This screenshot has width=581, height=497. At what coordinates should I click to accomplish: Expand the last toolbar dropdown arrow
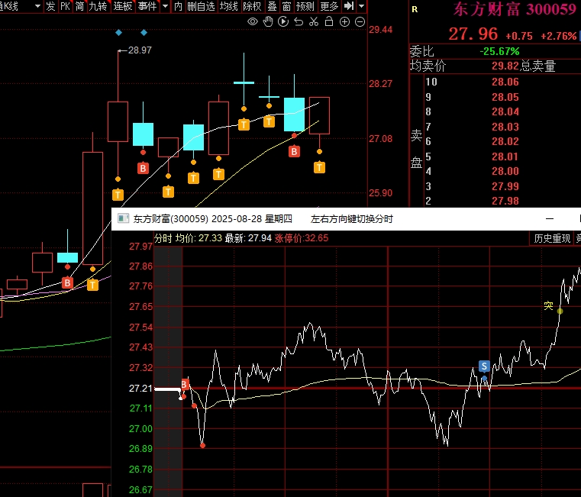362,6
